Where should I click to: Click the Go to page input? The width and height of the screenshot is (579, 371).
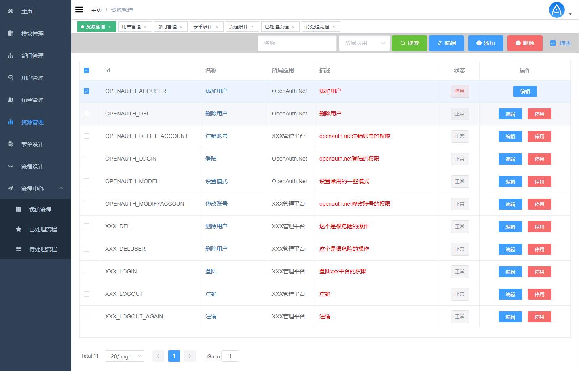pos(230,356)
